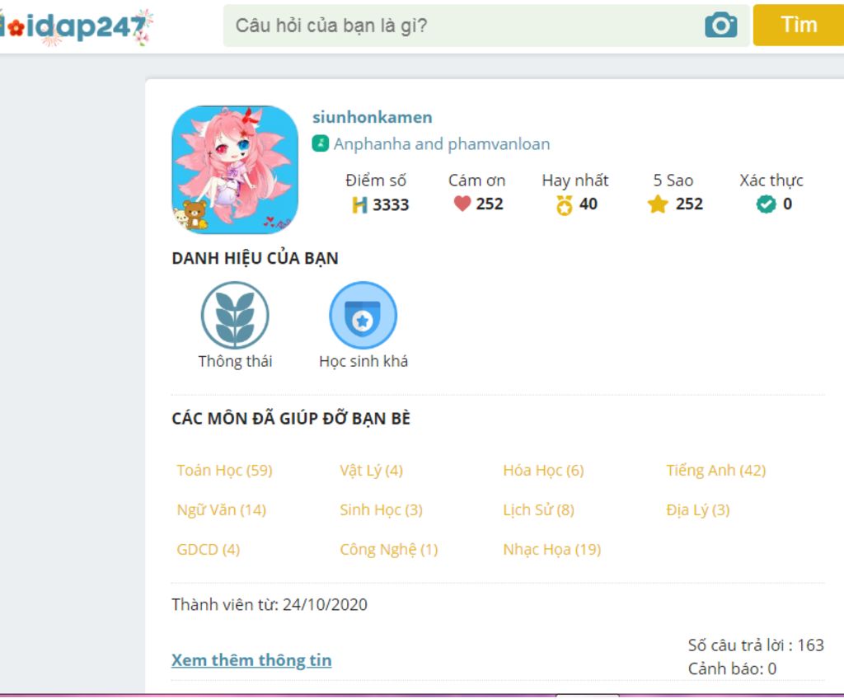Click Cảnh báo: 0 text

(x=732, y=669)
